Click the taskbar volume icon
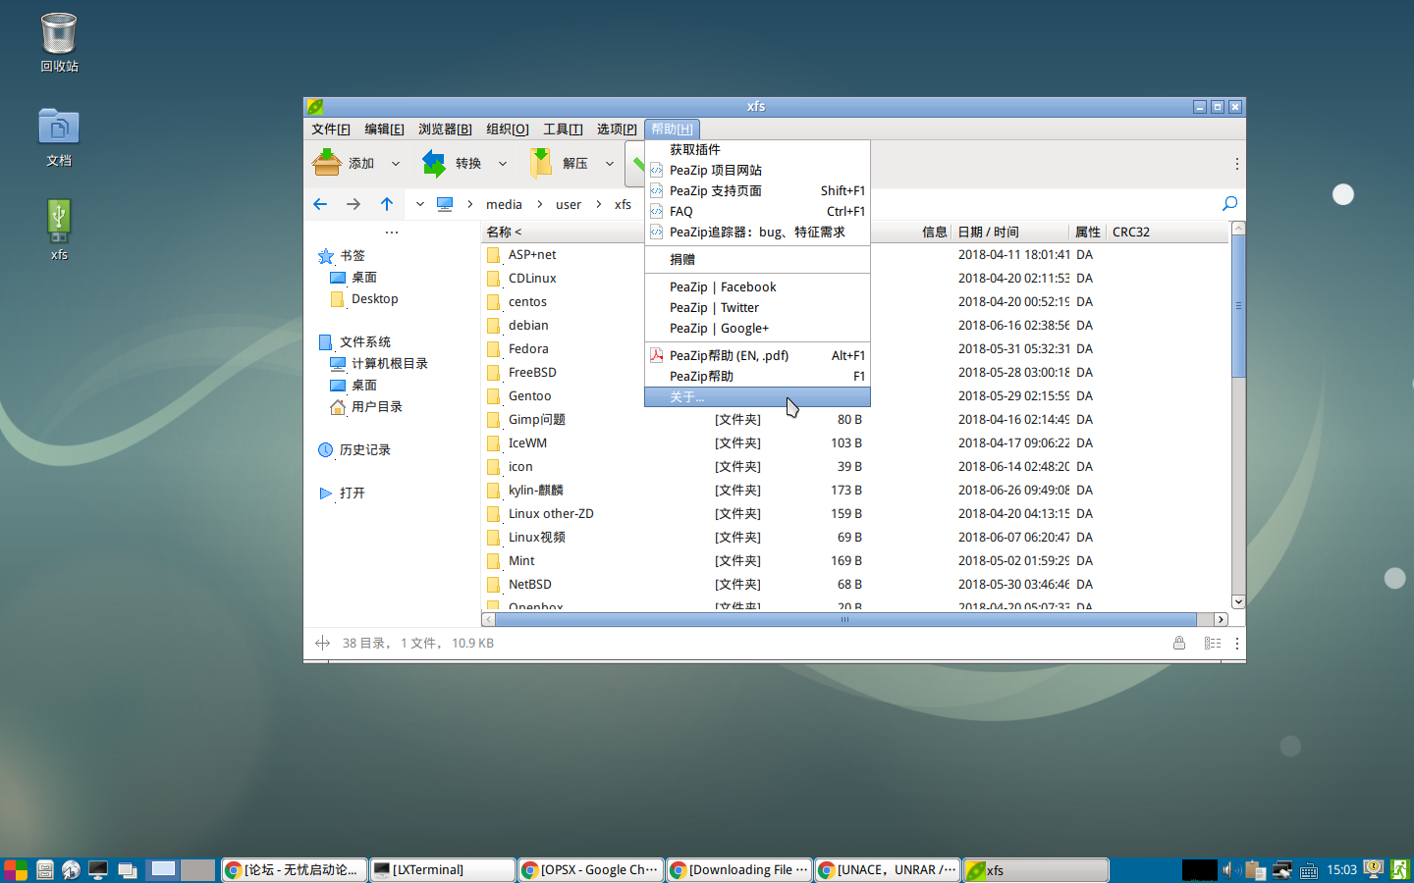Screen dimensions: 1414x883 tap(1228, 869)
